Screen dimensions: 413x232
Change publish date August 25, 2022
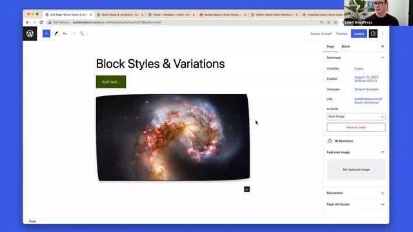tap(367, 79)
